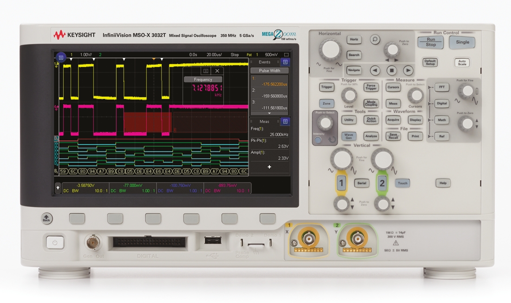Hit the navigate next (right arrow) key

pyautogui.click(x=408, y=70)
